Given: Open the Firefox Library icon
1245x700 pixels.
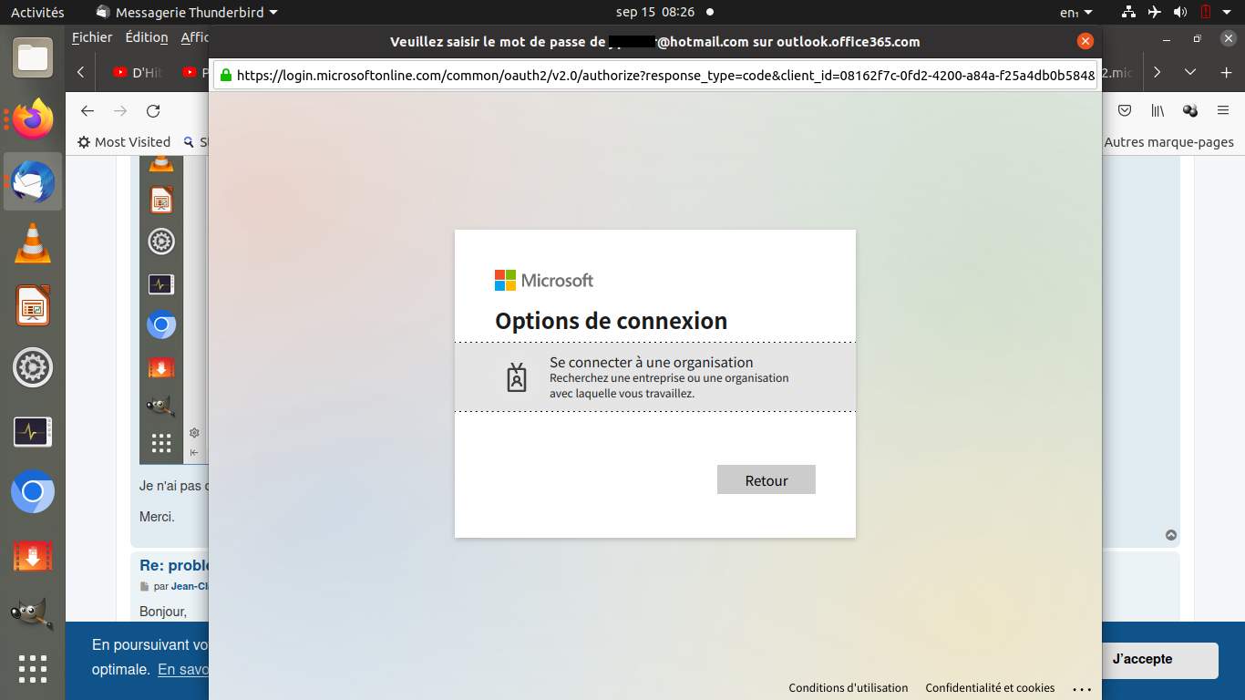Looking at the screenshot, I should (x=1158, y=111).
